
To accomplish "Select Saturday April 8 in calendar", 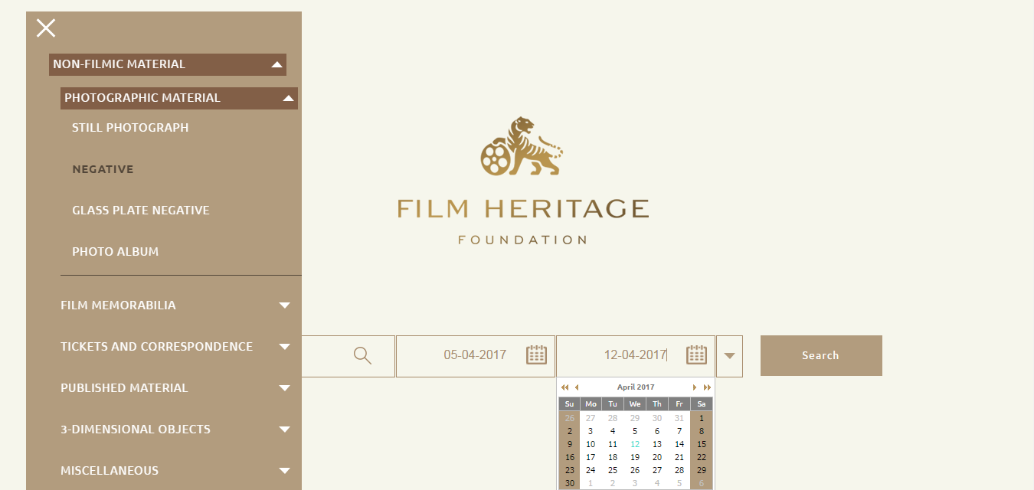I will 702,431.
